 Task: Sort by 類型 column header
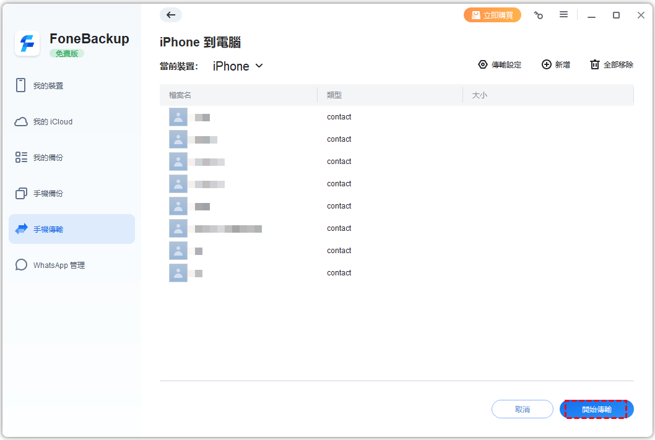coord(390,95)
